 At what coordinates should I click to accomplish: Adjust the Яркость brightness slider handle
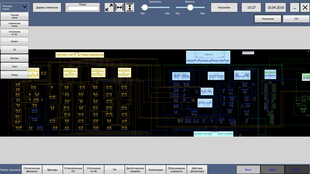[190, 8]
